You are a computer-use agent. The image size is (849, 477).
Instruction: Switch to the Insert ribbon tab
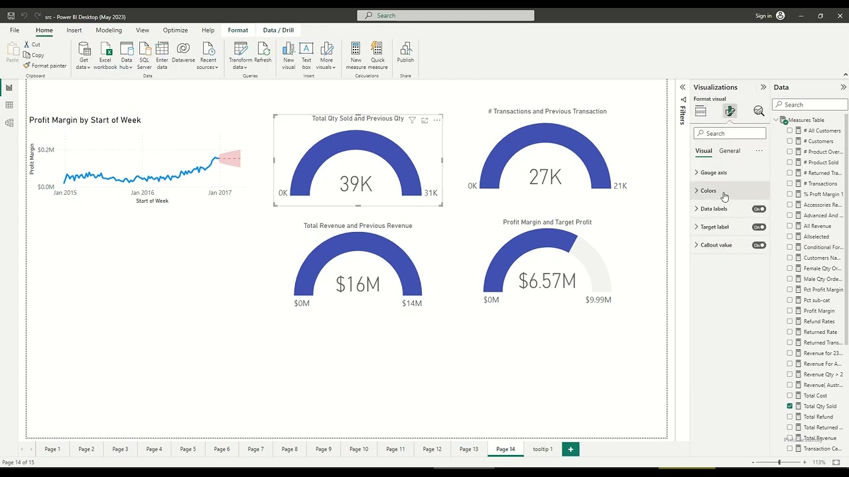[x=74, y=30]
